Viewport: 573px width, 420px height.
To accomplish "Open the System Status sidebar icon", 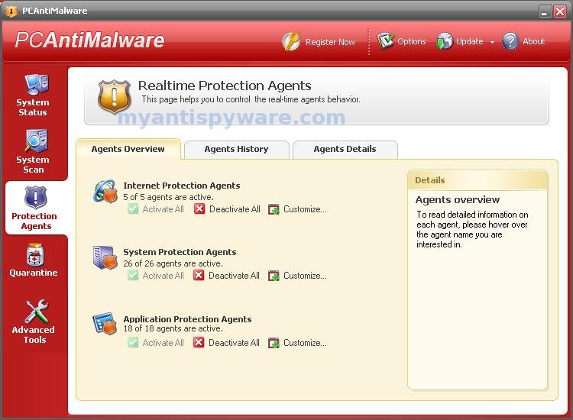I will point(37,85).
